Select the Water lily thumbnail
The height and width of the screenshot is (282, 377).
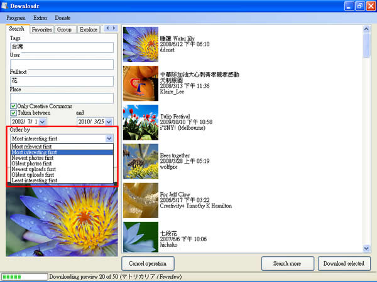click(141, 44)
